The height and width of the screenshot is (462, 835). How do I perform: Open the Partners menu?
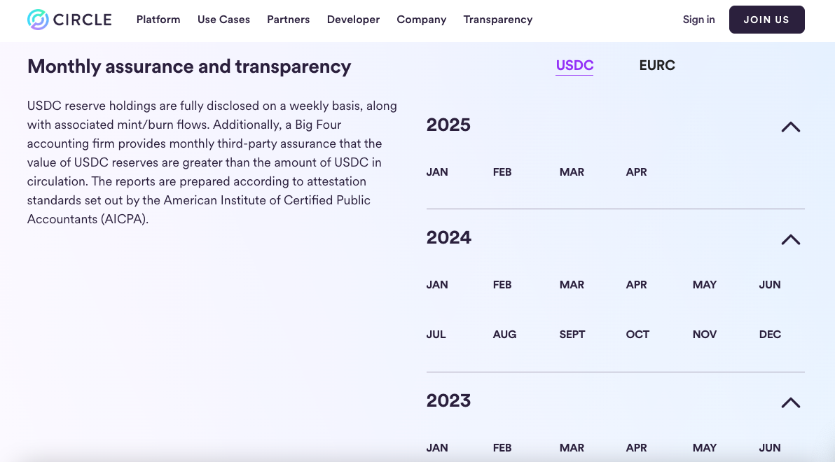tap(288, 20)
